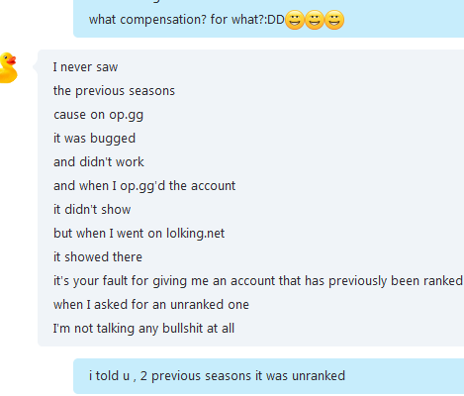Click the grey incoming message bubble's tail pointer
The image size is (464, 396).
click(x=36, y=66)
